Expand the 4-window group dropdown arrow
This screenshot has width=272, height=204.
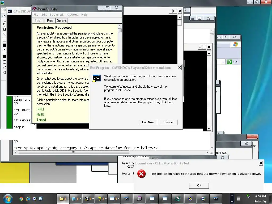coord(118,199)
